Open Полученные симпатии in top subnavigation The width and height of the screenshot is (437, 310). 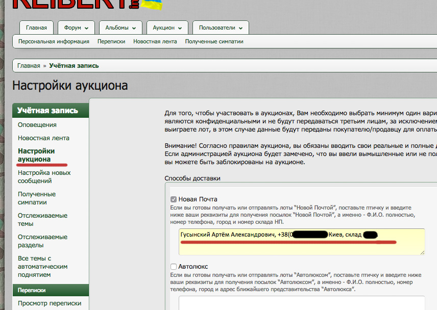[x=214, y=42]
